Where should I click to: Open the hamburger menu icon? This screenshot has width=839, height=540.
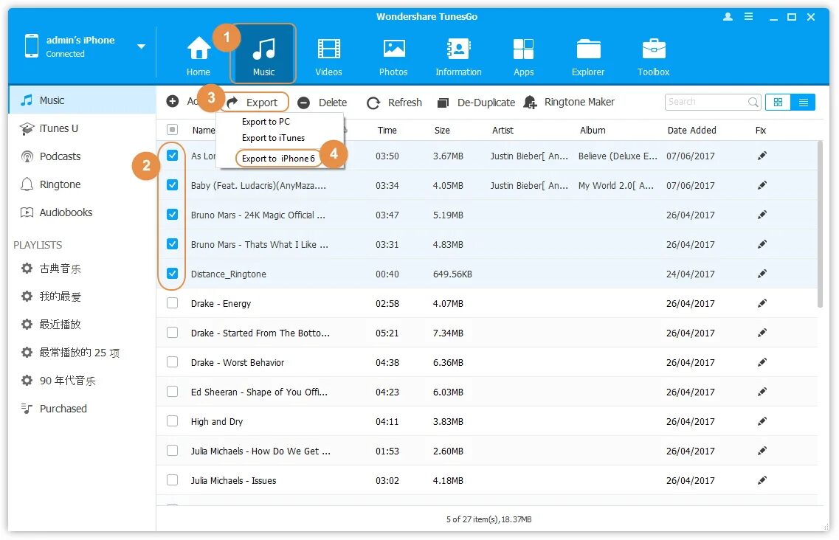click(748, 16)
